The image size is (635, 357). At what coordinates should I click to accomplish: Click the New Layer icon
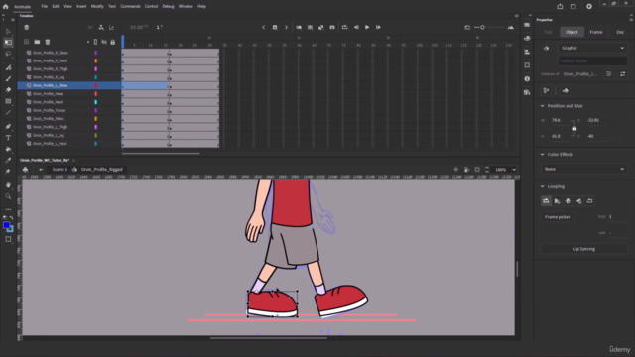click(x=27, y=42)
